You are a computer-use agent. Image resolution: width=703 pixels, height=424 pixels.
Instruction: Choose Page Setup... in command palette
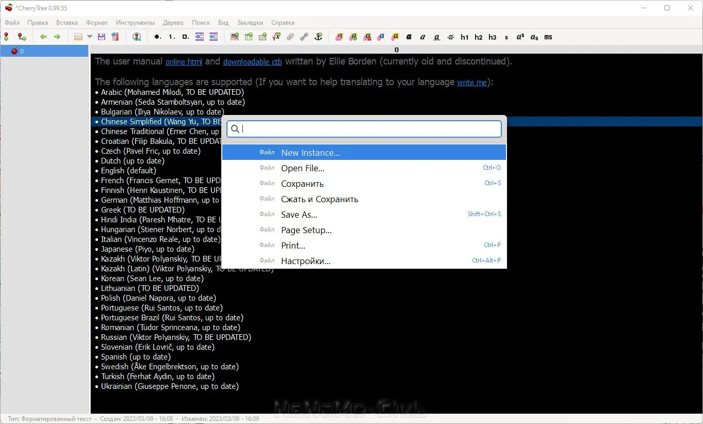[364, 230]
